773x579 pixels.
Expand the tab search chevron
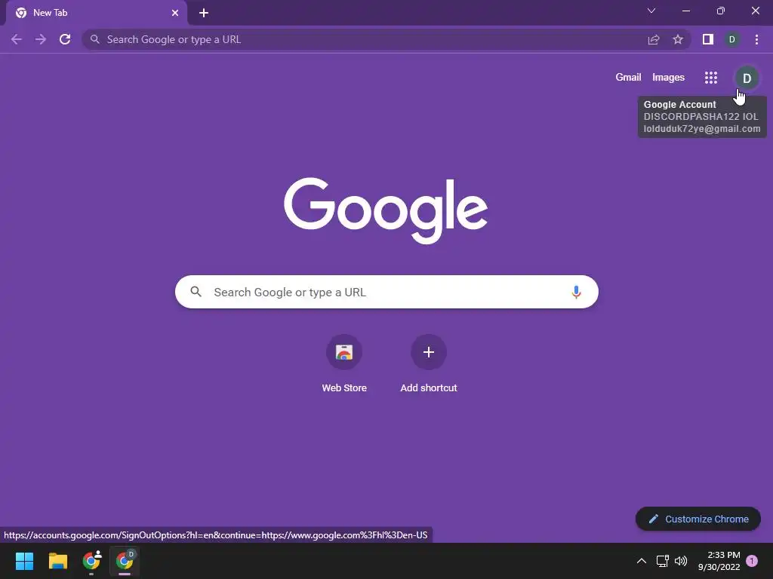651,11
